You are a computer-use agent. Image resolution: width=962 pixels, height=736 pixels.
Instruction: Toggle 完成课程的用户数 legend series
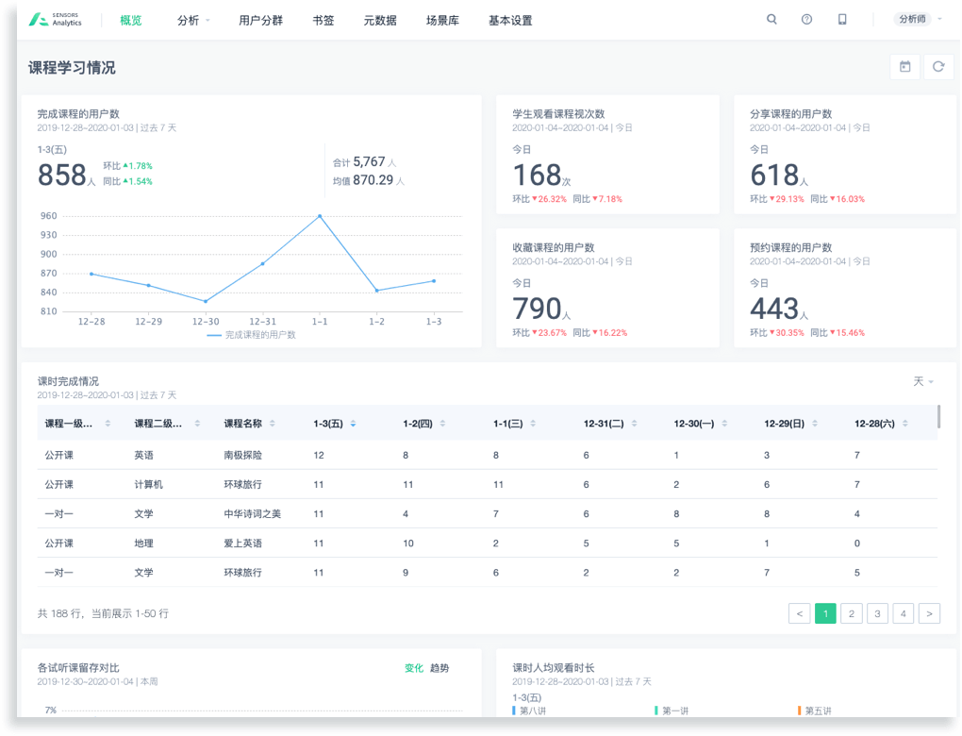(x=251, y=334)
